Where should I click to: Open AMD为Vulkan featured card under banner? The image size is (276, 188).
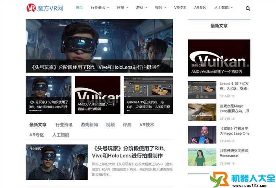[x=98, y=95]
